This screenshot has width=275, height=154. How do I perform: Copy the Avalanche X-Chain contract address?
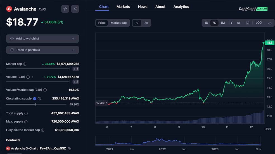coord(70,149)
